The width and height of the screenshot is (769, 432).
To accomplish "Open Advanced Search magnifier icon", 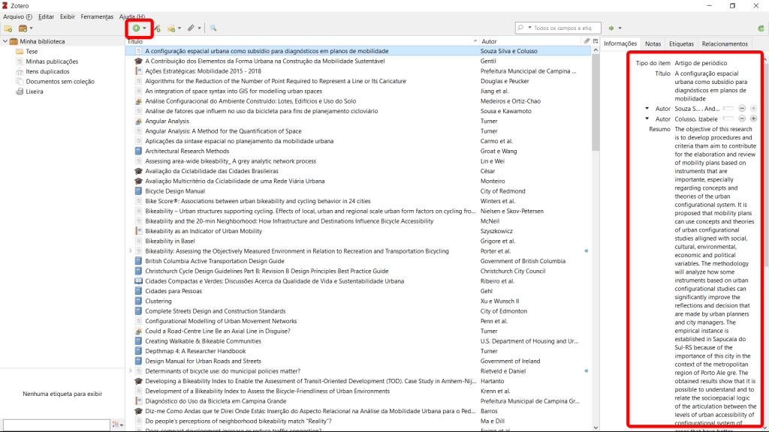I will pyautogui.click(x=213, y=28).
